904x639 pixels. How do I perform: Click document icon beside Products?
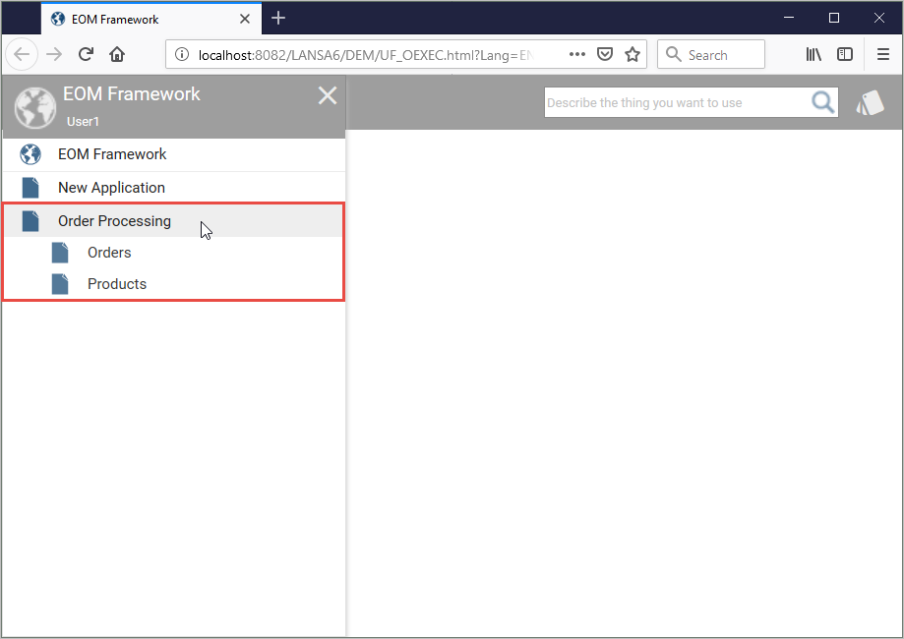60,284
